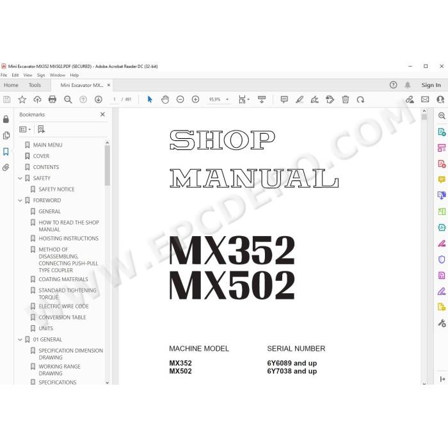The width and height of the screenshot is (448, 448).
Task: Go to previous page arrow icon
Action: pyautogui.click(x=83, y=99)
